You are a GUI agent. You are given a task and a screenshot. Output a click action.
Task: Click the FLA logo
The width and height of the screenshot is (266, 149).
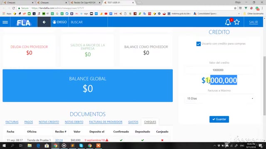pos(24,22)
